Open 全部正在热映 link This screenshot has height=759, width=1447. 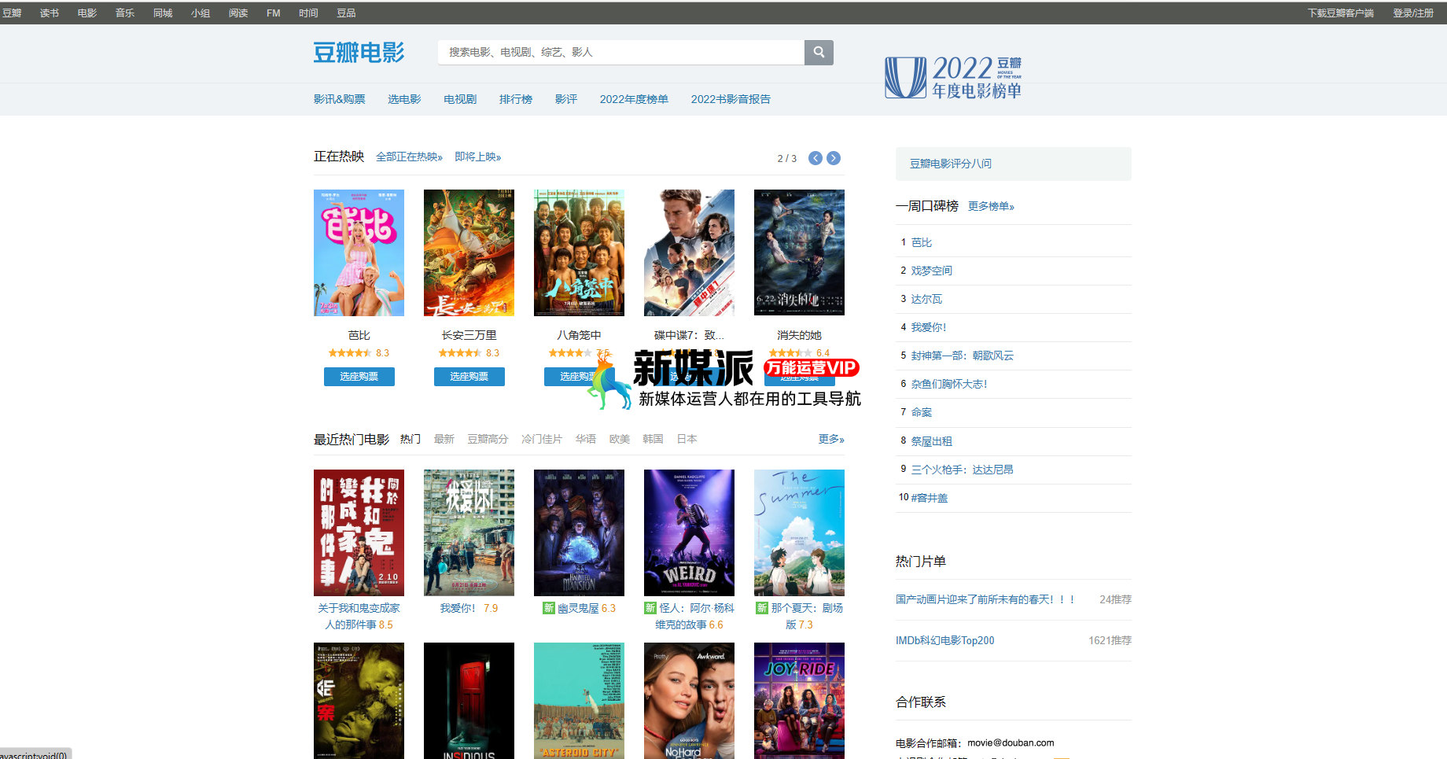(409, 157)
